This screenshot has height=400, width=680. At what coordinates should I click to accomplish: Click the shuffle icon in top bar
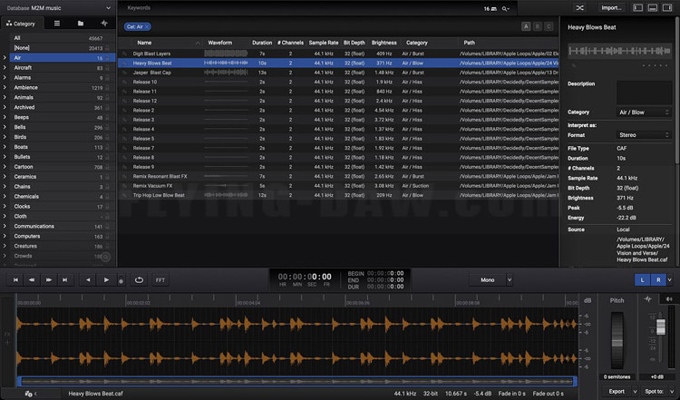(x=579, y=7)
